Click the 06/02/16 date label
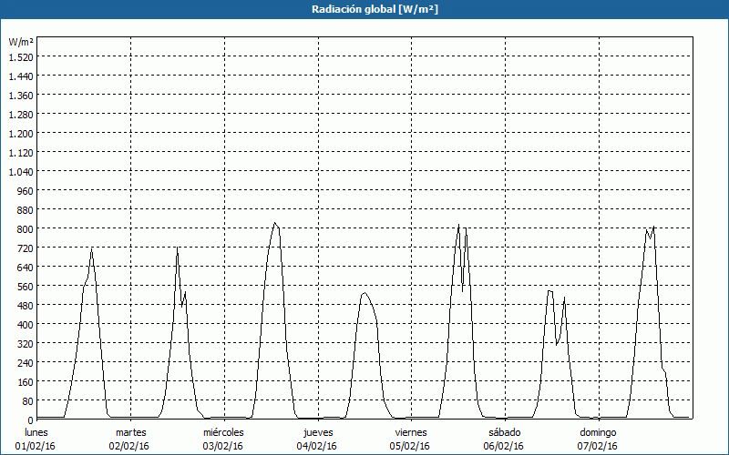729x455 pixels. click(504, 446)
